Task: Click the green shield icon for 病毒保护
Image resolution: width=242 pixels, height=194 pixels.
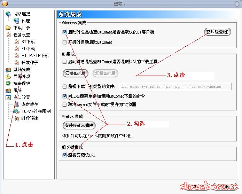Action: 8,84
